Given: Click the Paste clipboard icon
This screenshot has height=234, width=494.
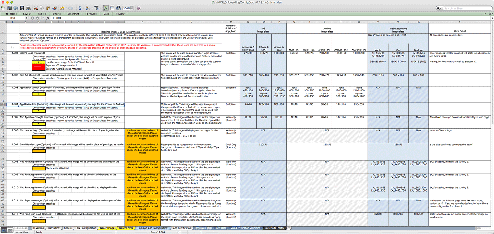Looking at the screenshot, I should tap(48, 8).
